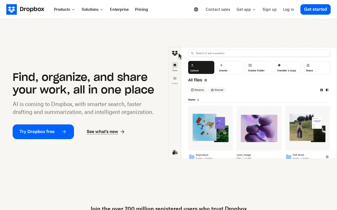The width and height of the screenshot is (337, 210).
Task: Click the cover_image file name
Action: [244, 155]
